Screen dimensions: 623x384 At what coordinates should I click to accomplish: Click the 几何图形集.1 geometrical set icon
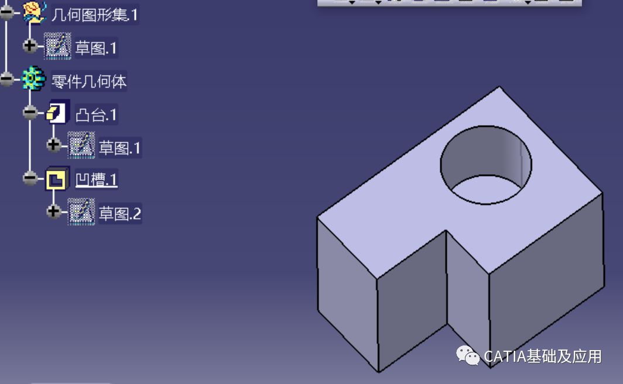pos(34,13)
